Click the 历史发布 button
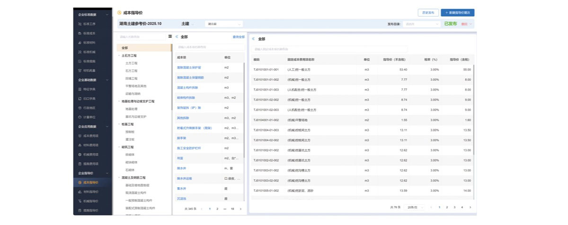The height and width of the screenshot is (225, 568). pyautogui.click(x=427, y=13)
